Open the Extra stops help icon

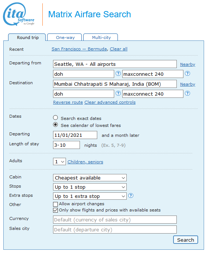point(131,196)
